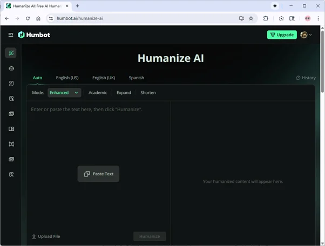Choose the Expand mode option
325x246 pixels.
tap(124, 92)
